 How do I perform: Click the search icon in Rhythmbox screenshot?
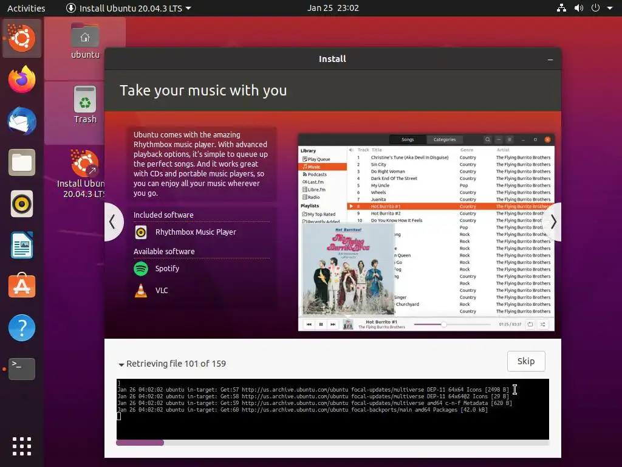(x=488, y=139)
